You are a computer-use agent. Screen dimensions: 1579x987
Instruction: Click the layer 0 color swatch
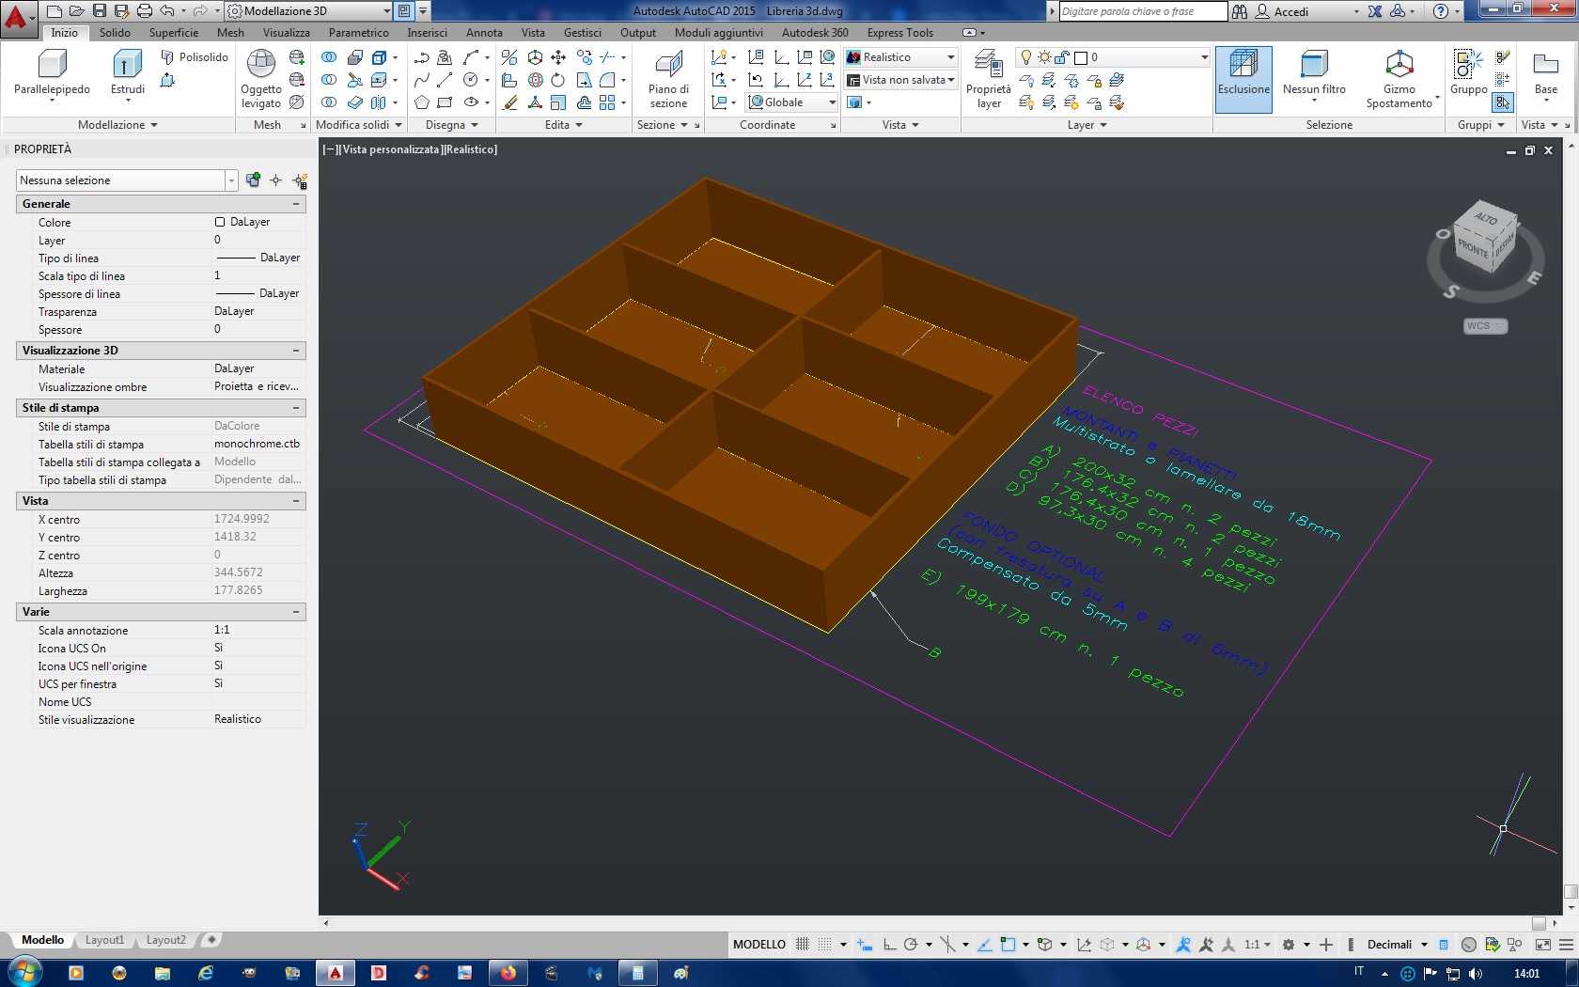(x=1081, y=57)
